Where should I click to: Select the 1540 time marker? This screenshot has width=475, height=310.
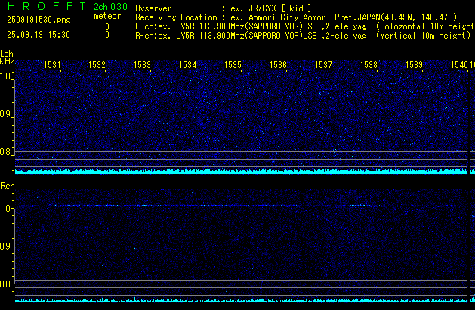click(x=459, y=66)
